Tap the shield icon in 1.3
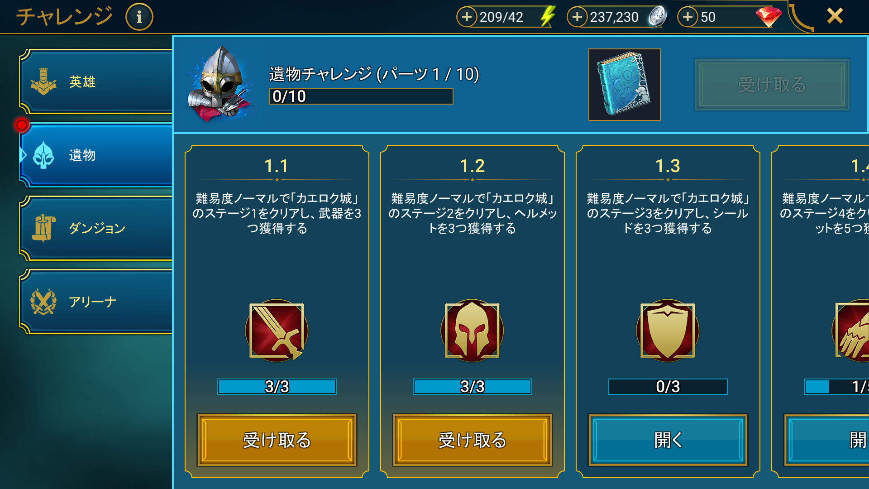The image size is (869, 489). (668, 331)
